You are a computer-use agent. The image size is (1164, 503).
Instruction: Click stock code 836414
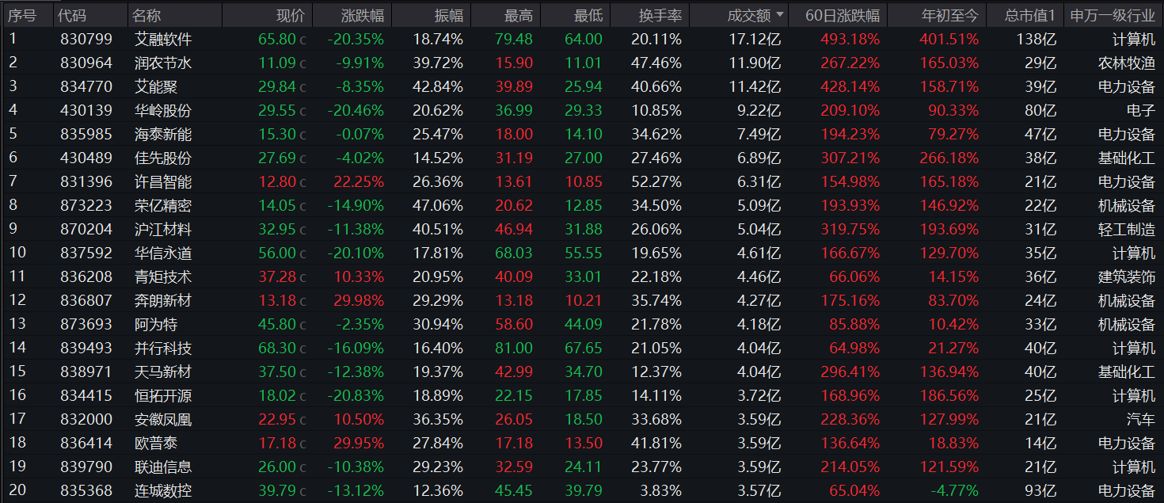86,443
